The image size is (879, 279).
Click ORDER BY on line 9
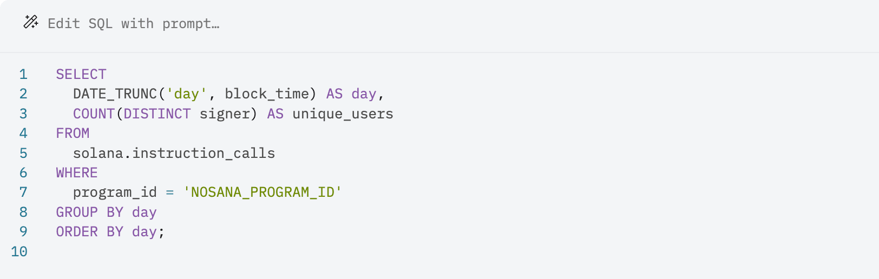(x=90, y=232)
